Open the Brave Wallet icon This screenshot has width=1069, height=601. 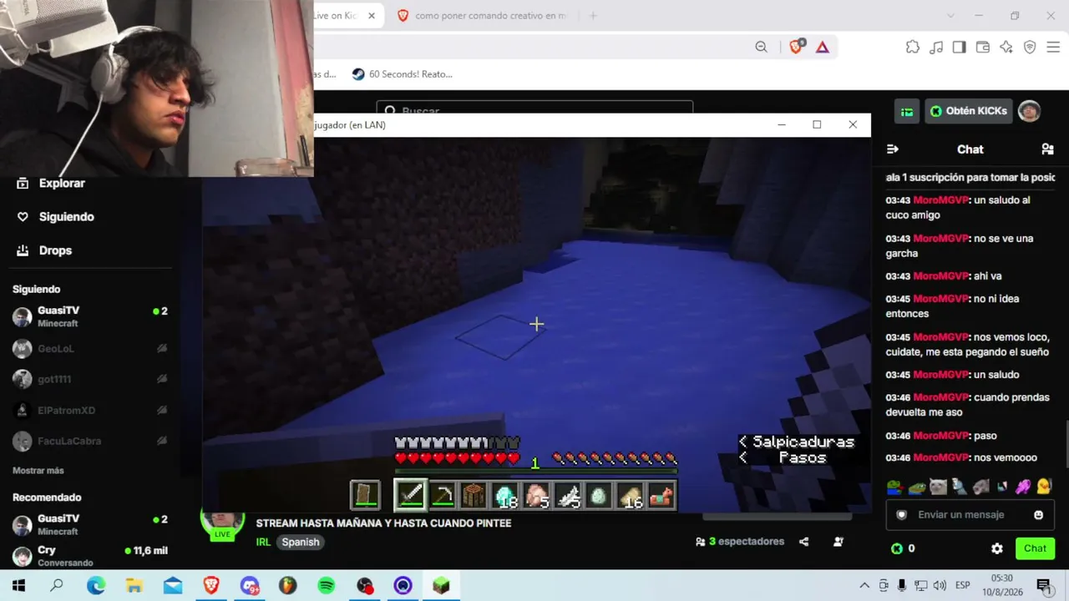click(983, 47)
